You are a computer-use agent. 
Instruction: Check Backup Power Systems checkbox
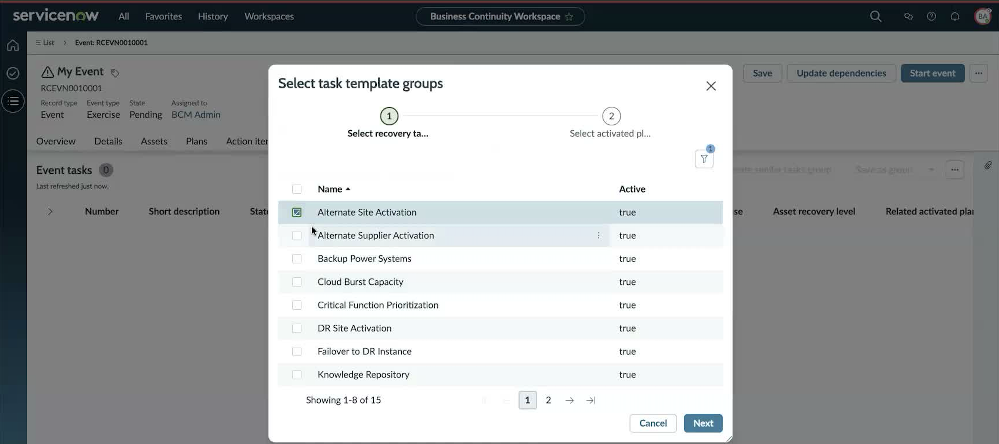pos(297,259)
